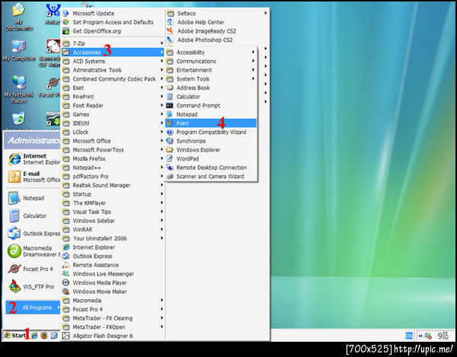Image resolution: width=457 pixels, height=357 pixels.
Task: Click pinned Internet Explorer icon in Start menu
Action: point(14,159)
